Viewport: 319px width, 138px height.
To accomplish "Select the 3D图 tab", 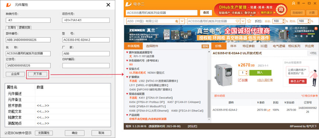I will click(264, 46).
